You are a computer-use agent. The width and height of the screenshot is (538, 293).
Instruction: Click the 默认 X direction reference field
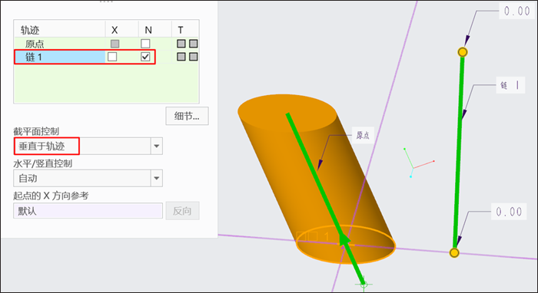[x=88, y=211]
